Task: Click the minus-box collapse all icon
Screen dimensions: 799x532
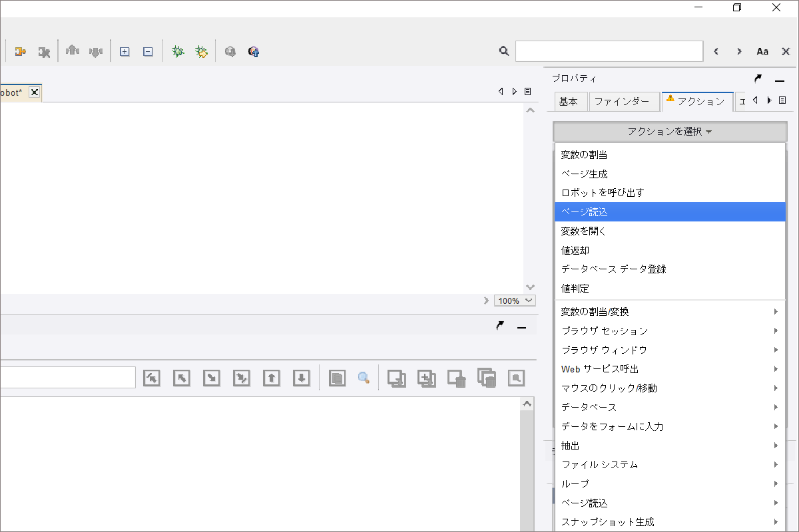Action: pyautogui.click(x=148, y=51)
